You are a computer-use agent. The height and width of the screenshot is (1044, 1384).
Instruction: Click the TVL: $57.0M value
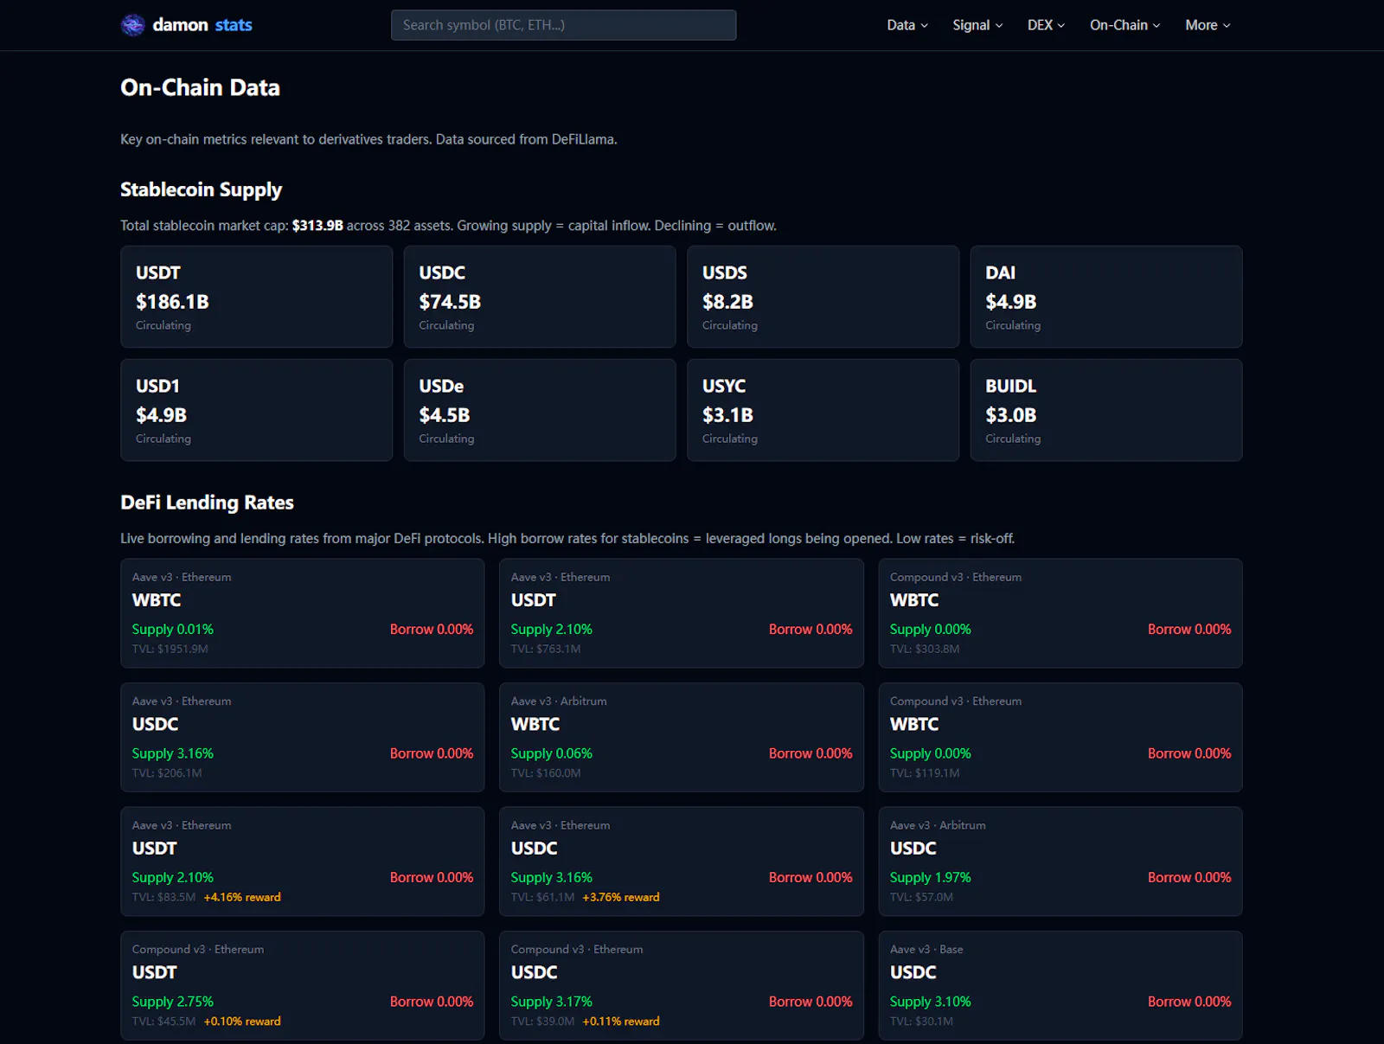coord(921,897)
